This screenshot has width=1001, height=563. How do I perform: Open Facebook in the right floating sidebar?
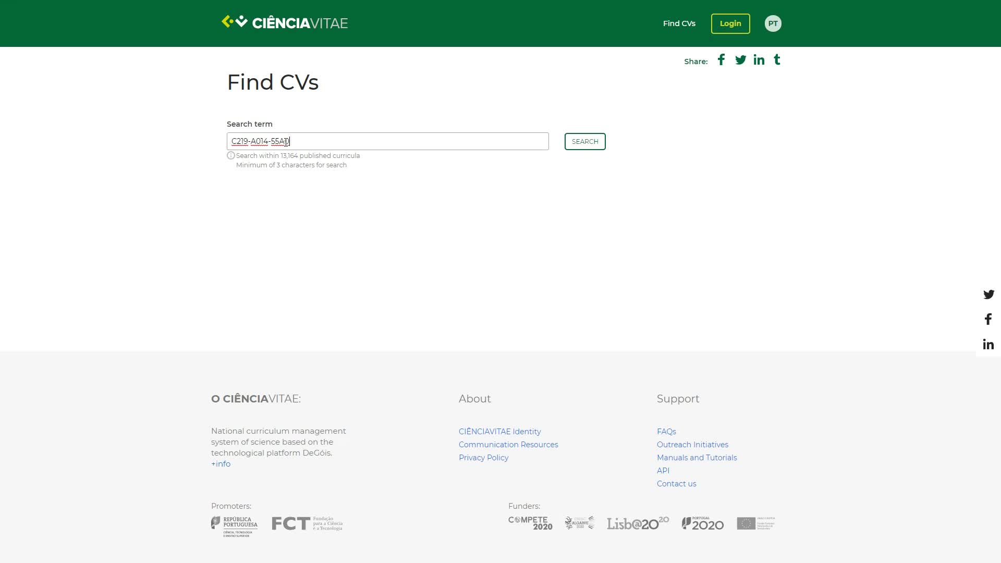[988, 319]
